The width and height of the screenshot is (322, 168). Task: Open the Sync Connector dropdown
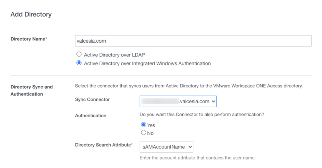click(x=178, y=101)
